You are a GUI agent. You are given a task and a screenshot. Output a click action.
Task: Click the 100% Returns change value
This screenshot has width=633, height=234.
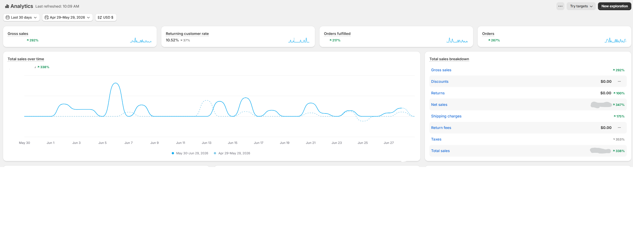tap(619, 93)
